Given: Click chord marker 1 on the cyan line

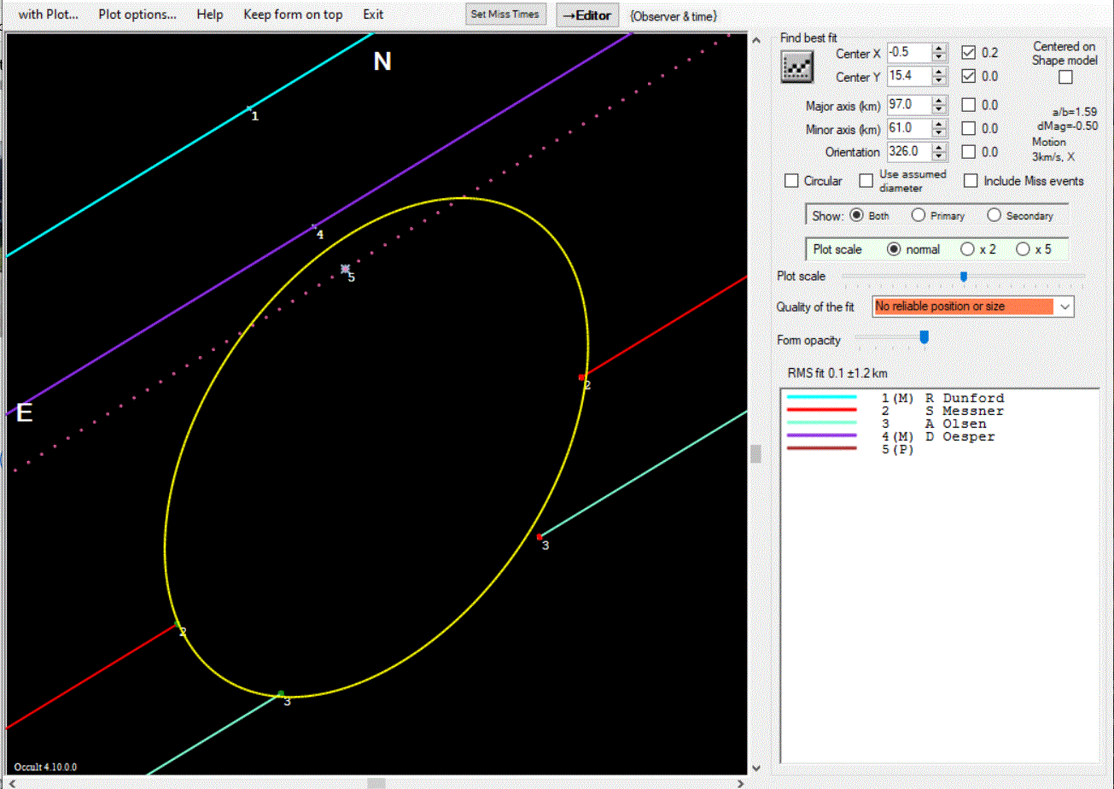Looking at the screenshot, I should pyautogui.click(x=249, y=108).
